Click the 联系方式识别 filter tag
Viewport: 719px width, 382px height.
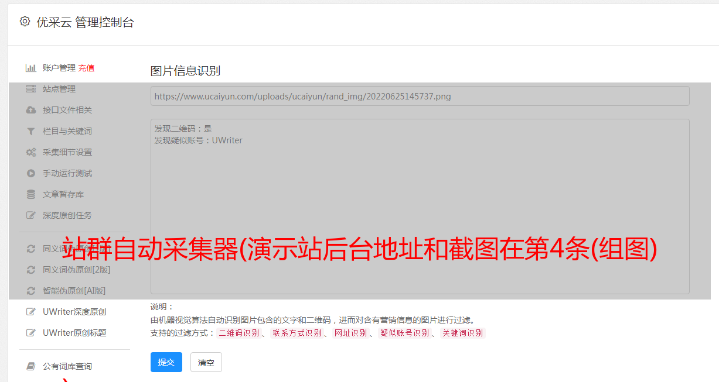[297, 333]
